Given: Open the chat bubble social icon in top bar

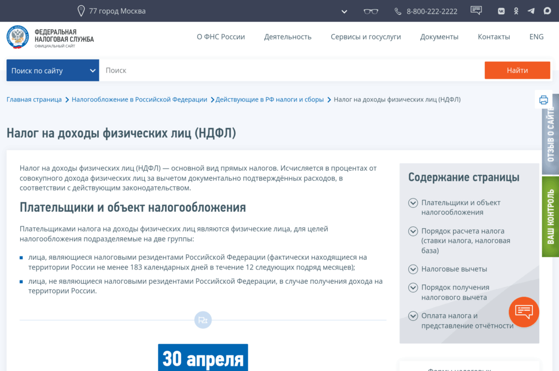Looking at the screenshot, I should click(547, 11).
